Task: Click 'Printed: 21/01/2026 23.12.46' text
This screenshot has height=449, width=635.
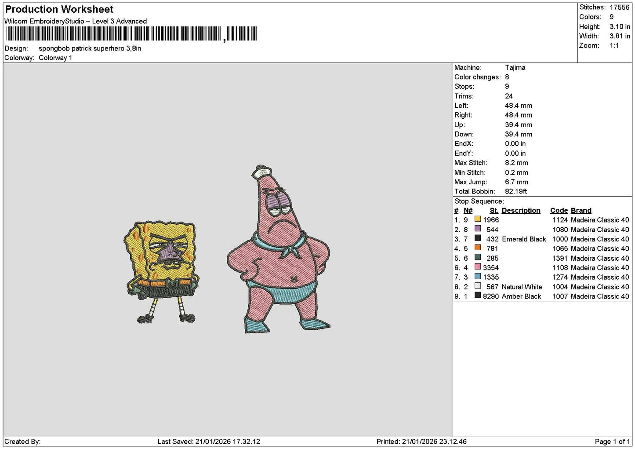Action: (x=421, y=442)
